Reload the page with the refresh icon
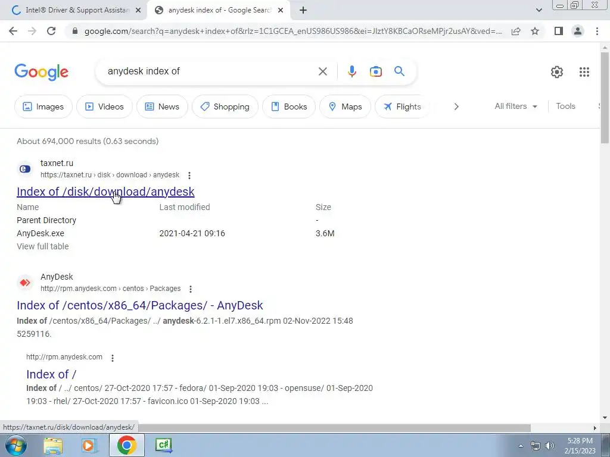The image size is (610, 457). click(51, 31)
